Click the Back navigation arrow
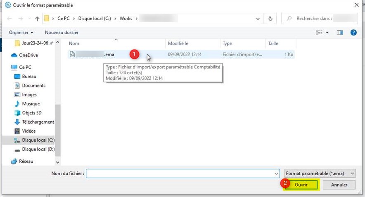This screenshot has height=197, width=365. pyautogui.click(x=9, y=19)
